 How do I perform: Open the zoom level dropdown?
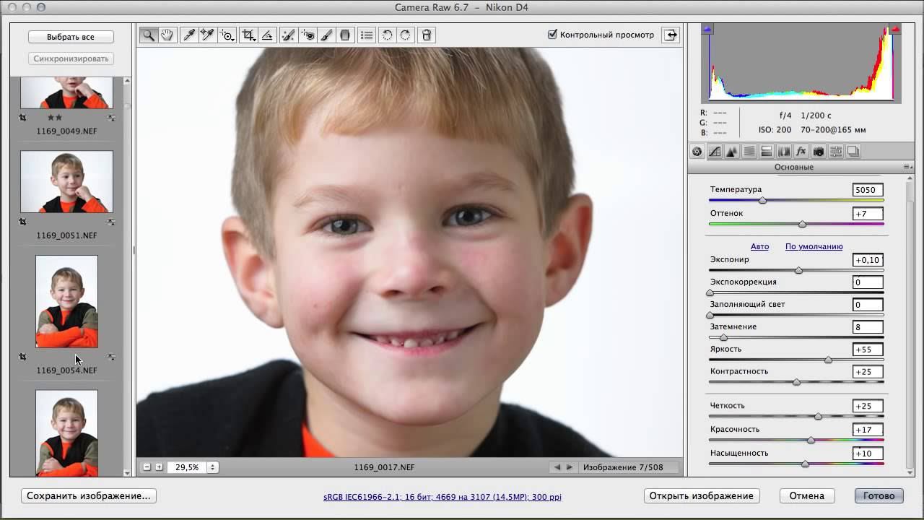point(212,467)
